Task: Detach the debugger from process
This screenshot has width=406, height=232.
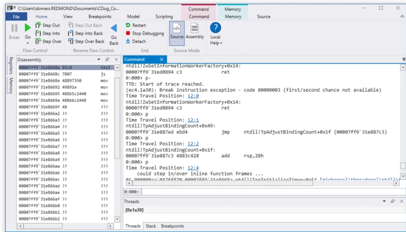Action: (136, 42)
